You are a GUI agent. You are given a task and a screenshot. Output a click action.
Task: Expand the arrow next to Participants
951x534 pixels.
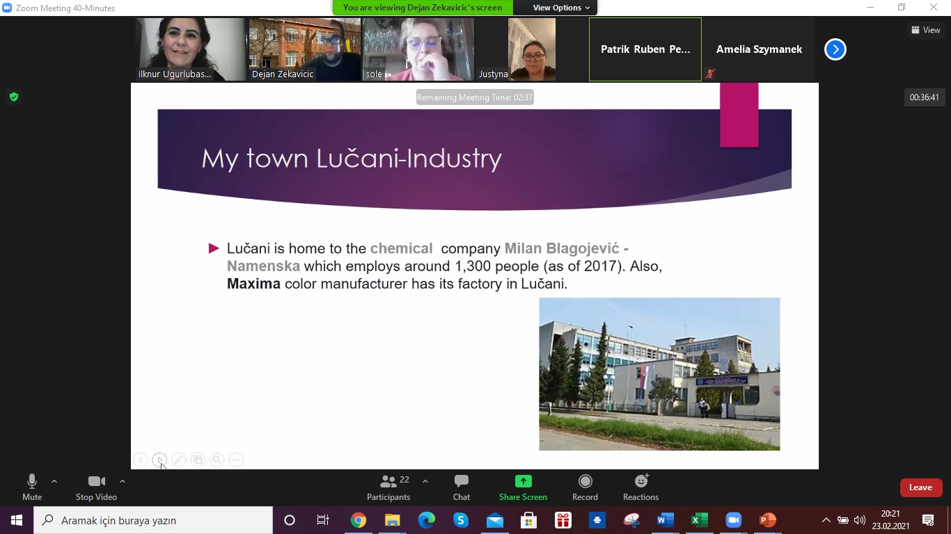(x=425, y=481)
